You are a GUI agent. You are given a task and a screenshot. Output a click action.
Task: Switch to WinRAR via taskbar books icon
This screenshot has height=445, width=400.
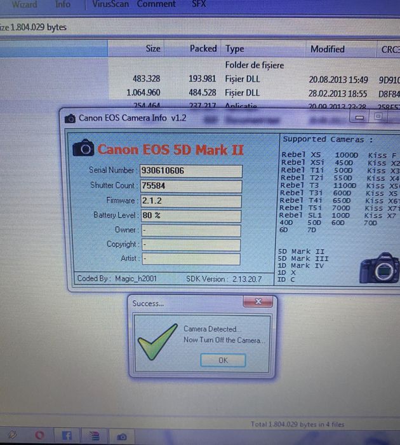pyautogui.click(x=94, y=436)
